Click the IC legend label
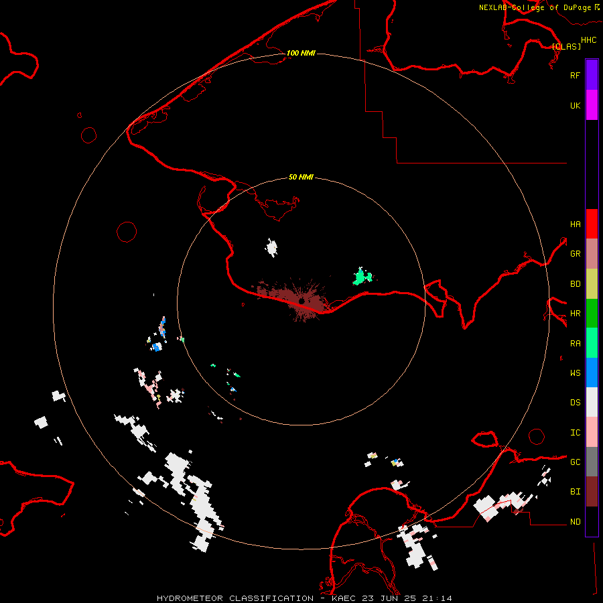 click(x=575, y=432)
